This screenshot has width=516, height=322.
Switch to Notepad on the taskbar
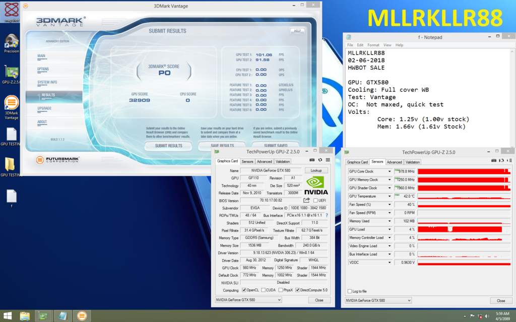(x=62, y=316)
